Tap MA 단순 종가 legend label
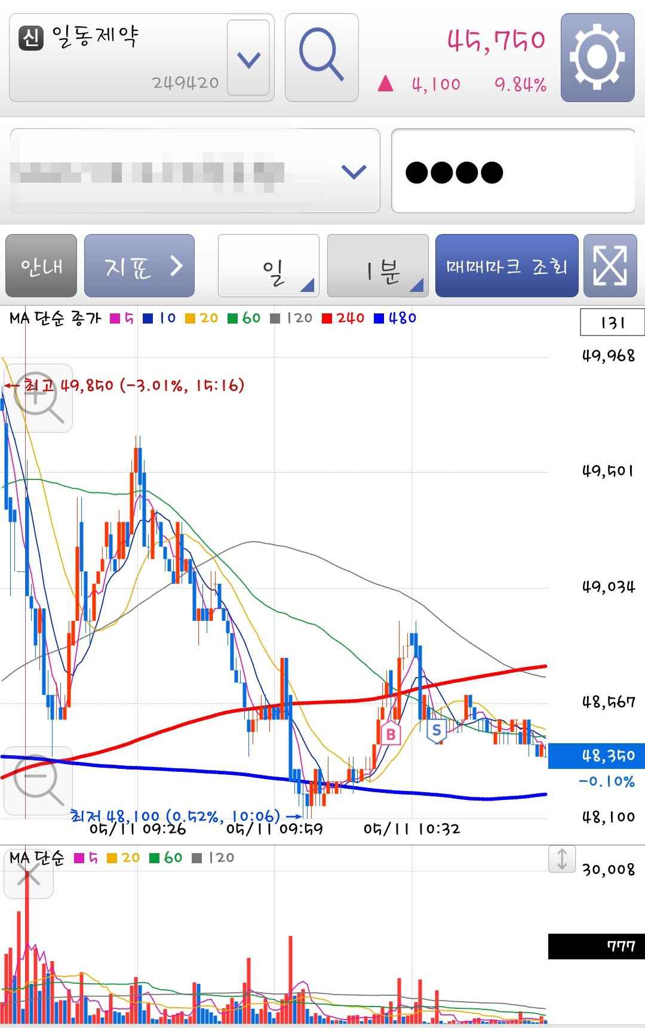 [x=56, y=319]
